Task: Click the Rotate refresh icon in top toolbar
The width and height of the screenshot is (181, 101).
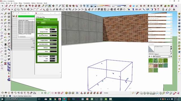Action: point(36,6)
